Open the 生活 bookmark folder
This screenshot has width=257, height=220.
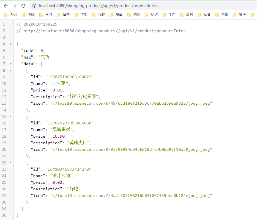click(169, 15)
